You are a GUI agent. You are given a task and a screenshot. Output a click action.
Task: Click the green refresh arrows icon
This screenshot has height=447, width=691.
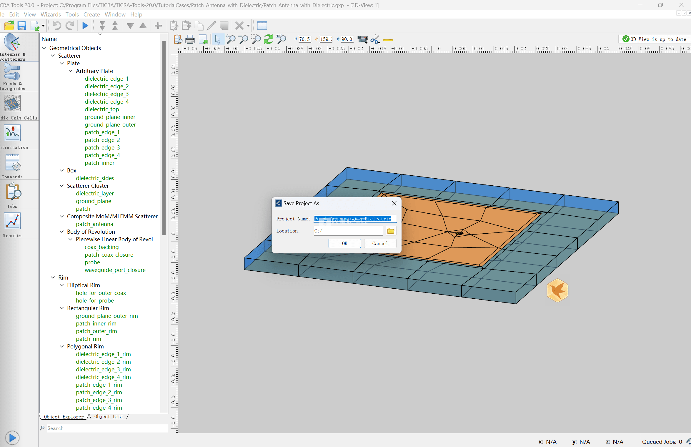pyautogui.click(x=268, y=39)
